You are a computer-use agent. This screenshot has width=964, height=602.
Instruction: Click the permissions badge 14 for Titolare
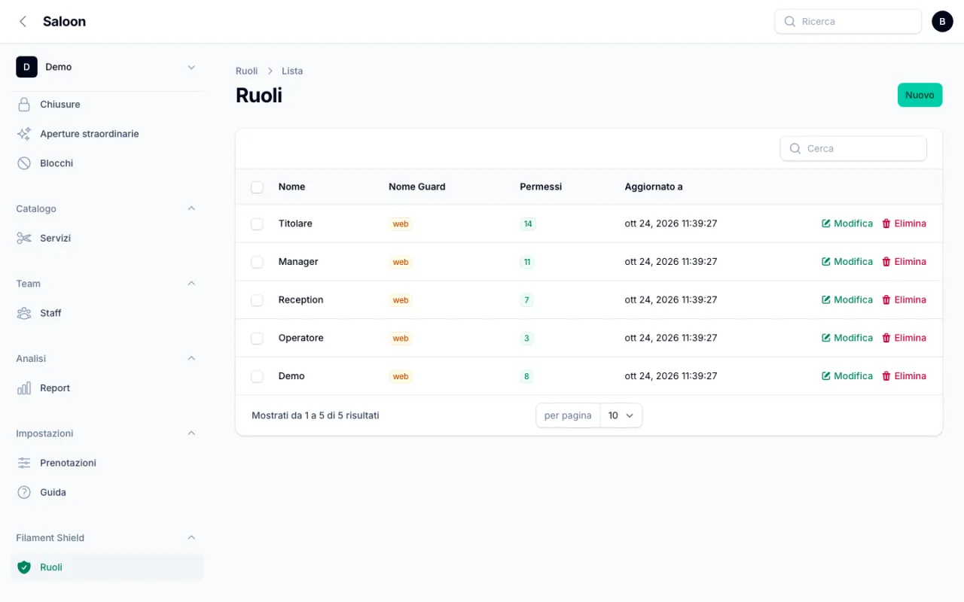528,223
